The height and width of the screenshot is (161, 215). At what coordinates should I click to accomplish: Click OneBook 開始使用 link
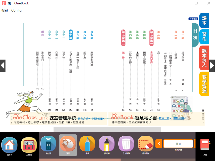point(179,118)
